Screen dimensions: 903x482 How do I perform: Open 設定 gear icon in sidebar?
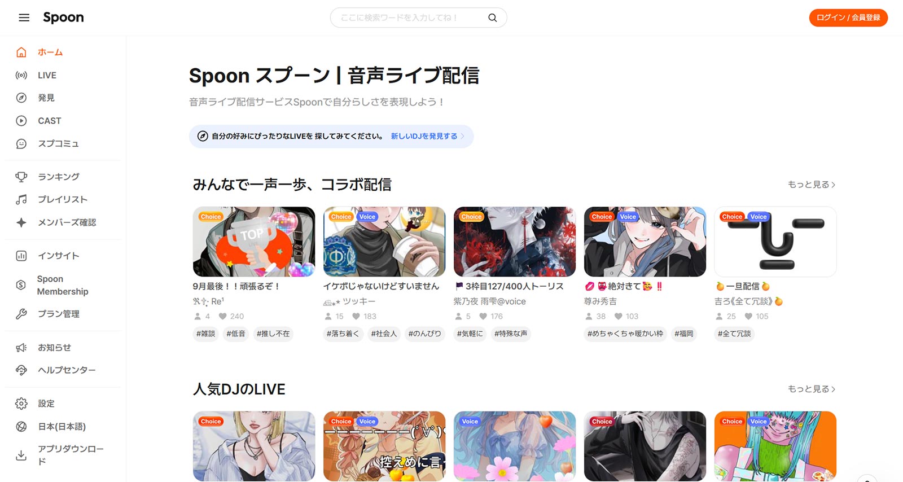coord(21,404)
